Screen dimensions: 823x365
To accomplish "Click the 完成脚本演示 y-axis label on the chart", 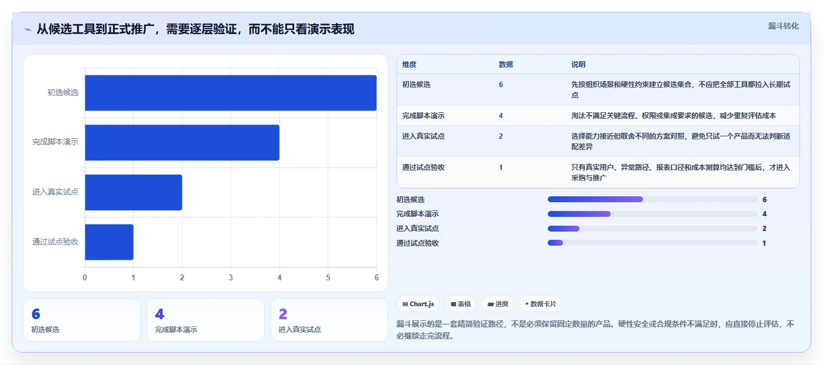I will coord(55,142).
